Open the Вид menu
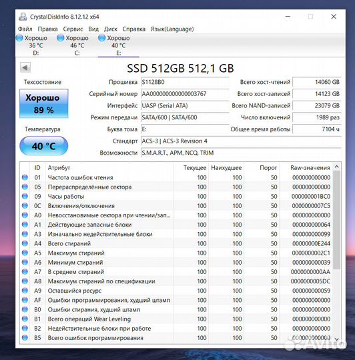The width and height of the screenshot is (355, 360). [x=93, y=29]
